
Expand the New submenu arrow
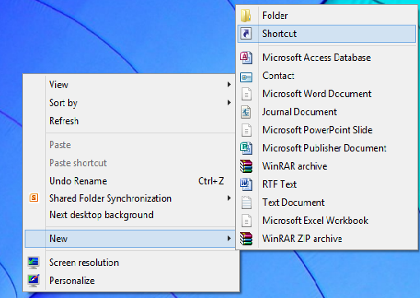tap(229, 239)
